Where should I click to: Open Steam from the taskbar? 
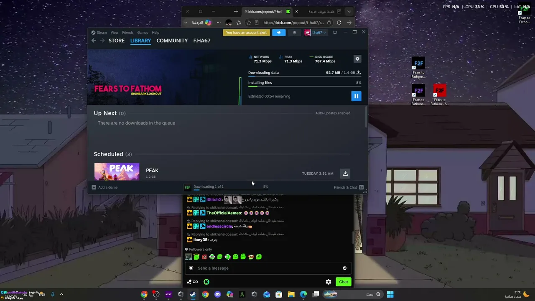click(x=193, y=294)
